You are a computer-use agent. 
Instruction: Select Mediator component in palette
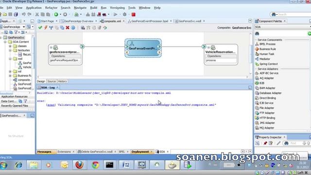coord(262,59)
